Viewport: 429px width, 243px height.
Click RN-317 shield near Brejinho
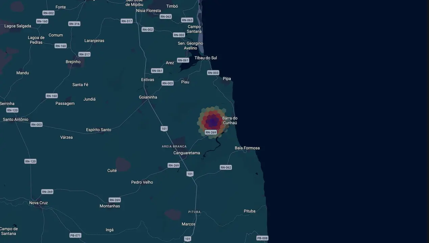84,54
